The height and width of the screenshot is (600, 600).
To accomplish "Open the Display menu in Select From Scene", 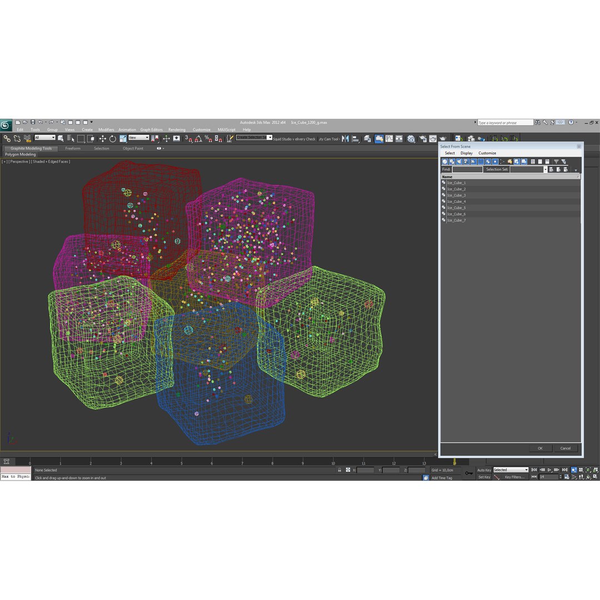I will (466, 153).
